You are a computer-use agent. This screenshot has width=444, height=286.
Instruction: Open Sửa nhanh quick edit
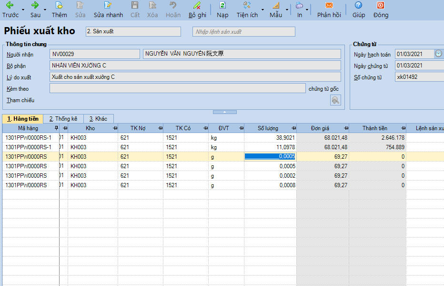108,10
